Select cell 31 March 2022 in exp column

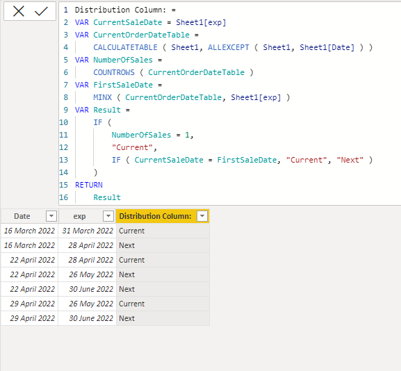[x=87, y=231]
